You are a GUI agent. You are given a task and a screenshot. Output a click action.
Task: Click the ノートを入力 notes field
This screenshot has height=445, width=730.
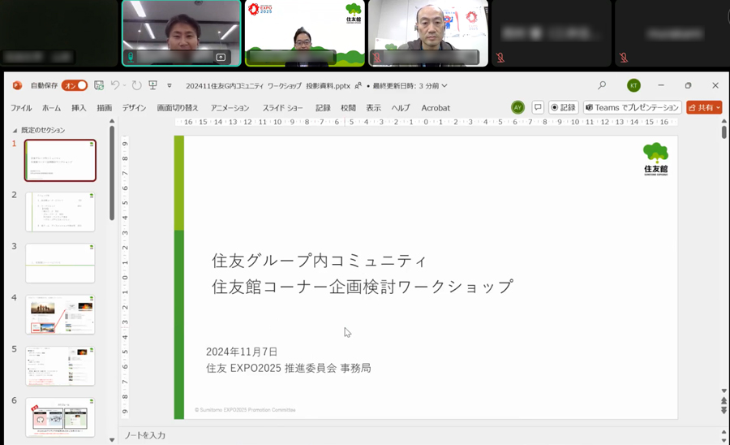[x=145, y=435]
